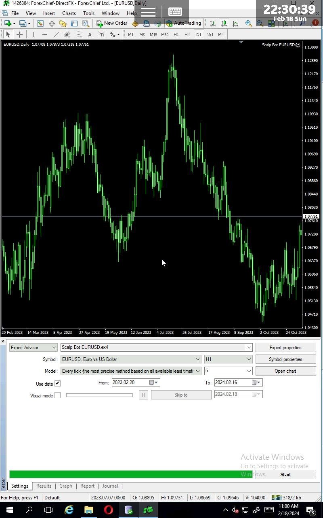Open the text label tool
The width and height of the screenshot is (323, 518).
101,35
